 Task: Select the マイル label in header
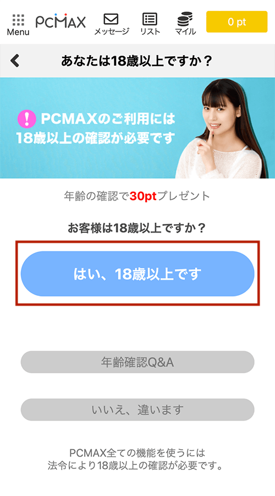click(x=185, y=31)
